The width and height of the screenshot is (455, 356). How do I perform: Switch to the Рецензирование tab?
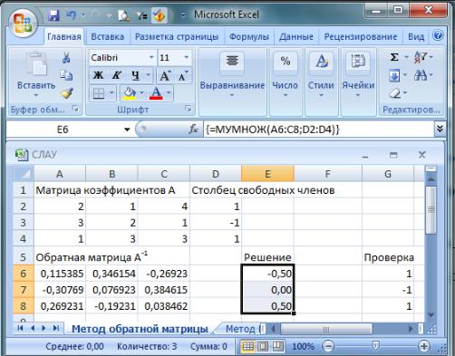point(361,36)
